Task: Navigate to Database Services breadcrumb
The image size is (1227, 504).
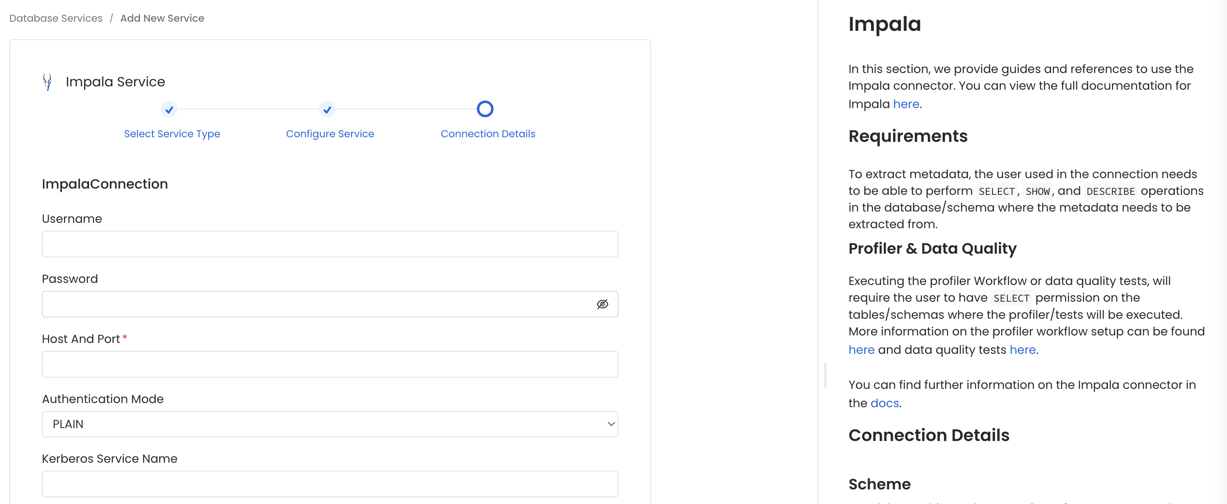Action: (55, 18)
